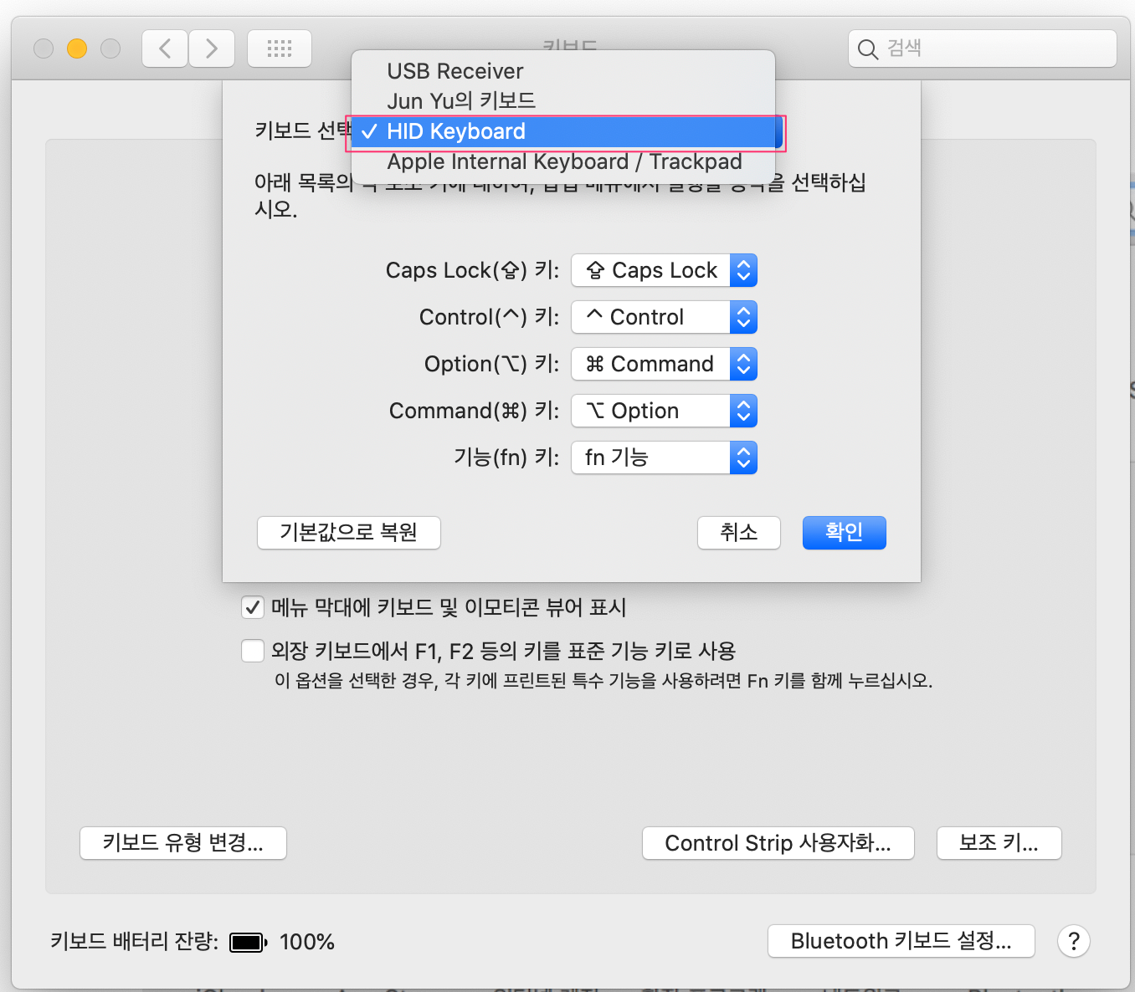Click the forward navigation arrow

[x=212, y=49]
